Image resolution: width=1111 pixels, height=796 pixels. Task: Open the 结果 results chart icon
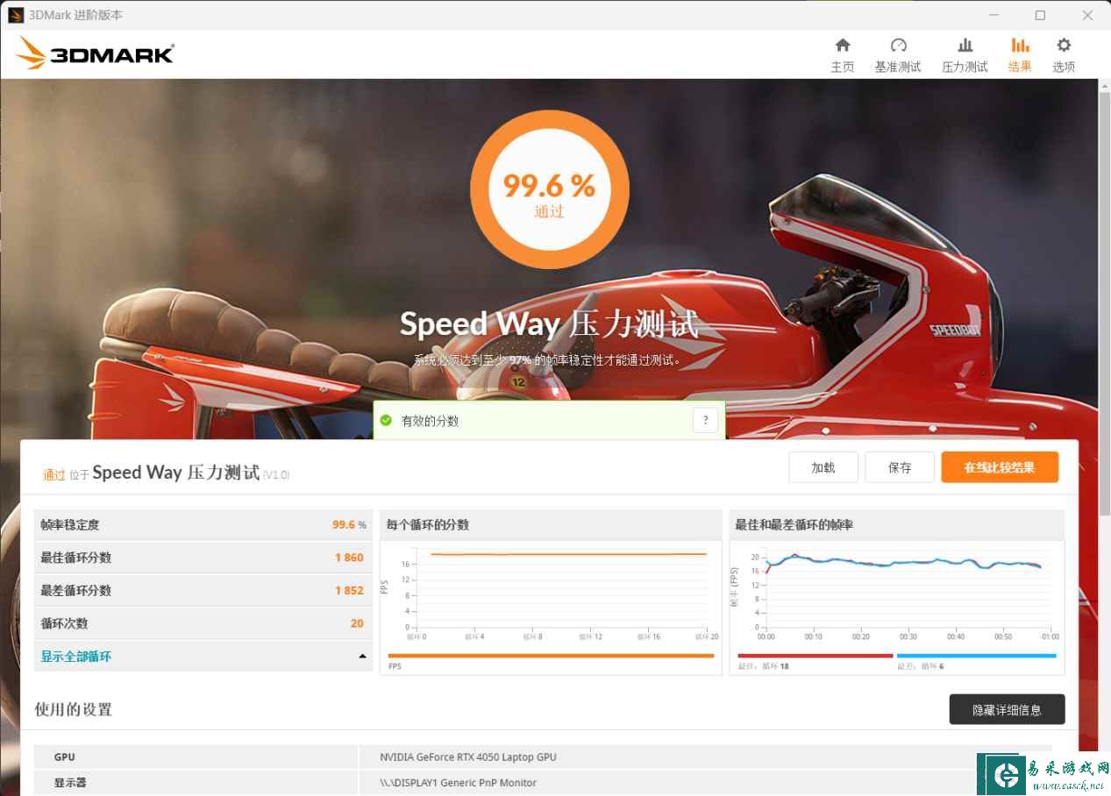click(x=1020, y=46)
